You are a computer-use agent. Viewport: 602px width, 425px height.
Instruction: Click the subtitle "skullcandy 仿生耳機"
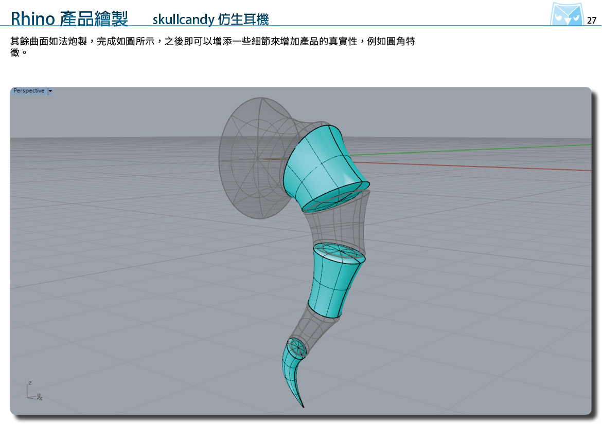211,19
